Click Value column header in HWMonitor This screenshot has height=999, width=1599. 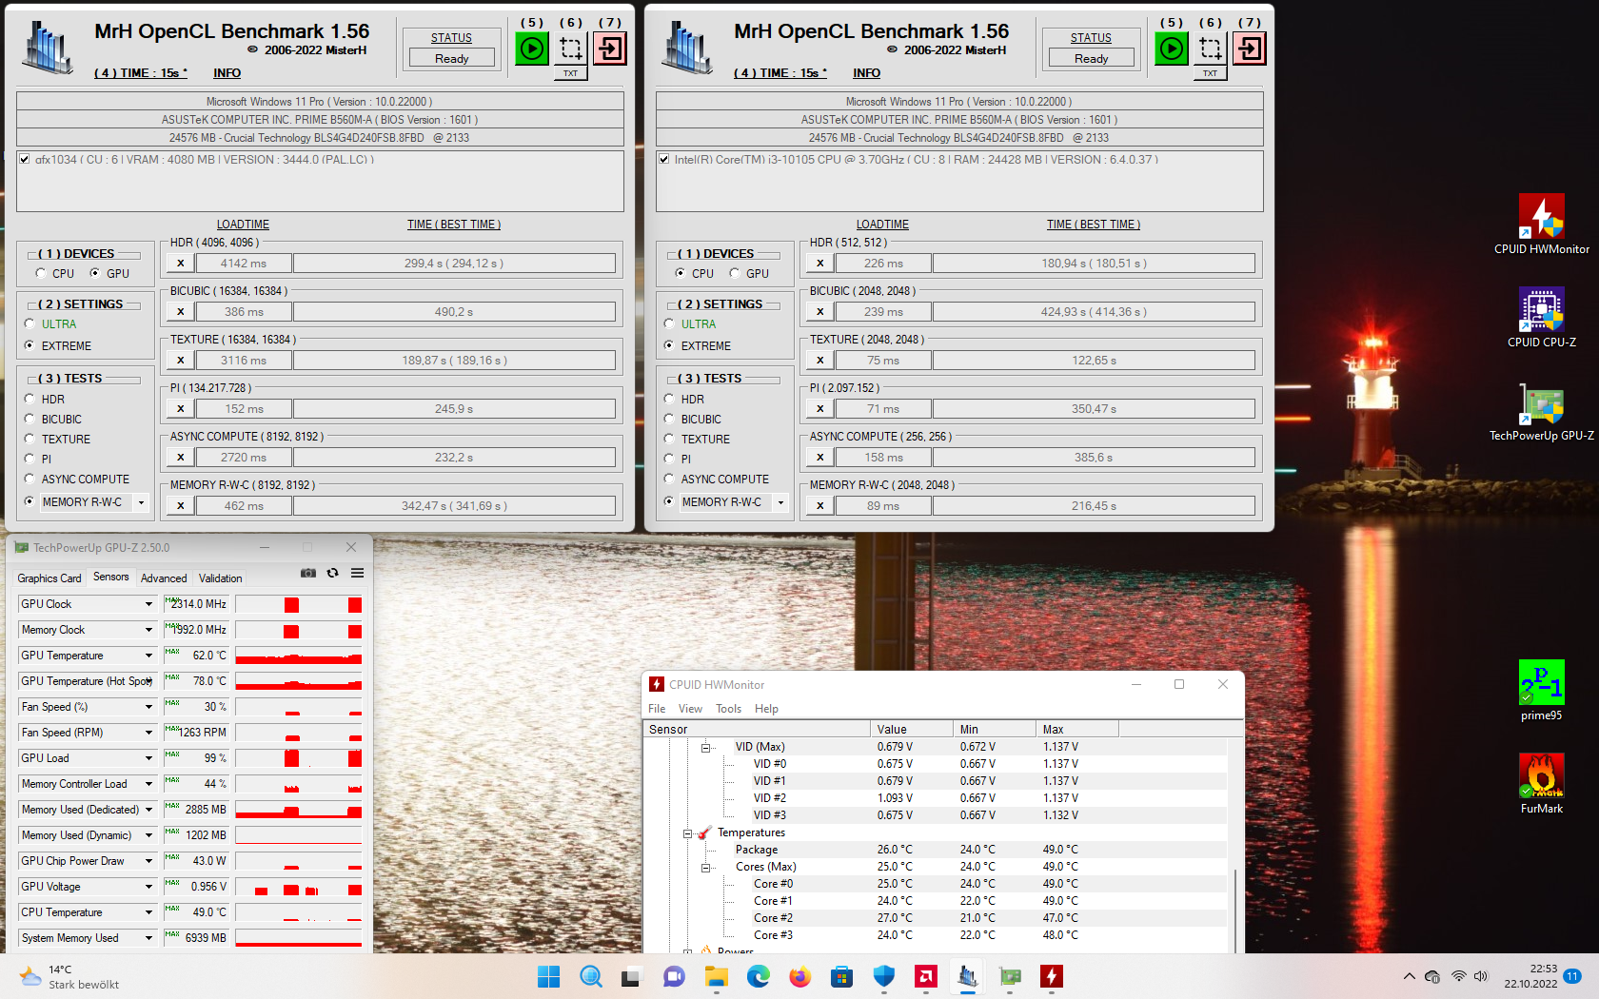click(911, 730)
